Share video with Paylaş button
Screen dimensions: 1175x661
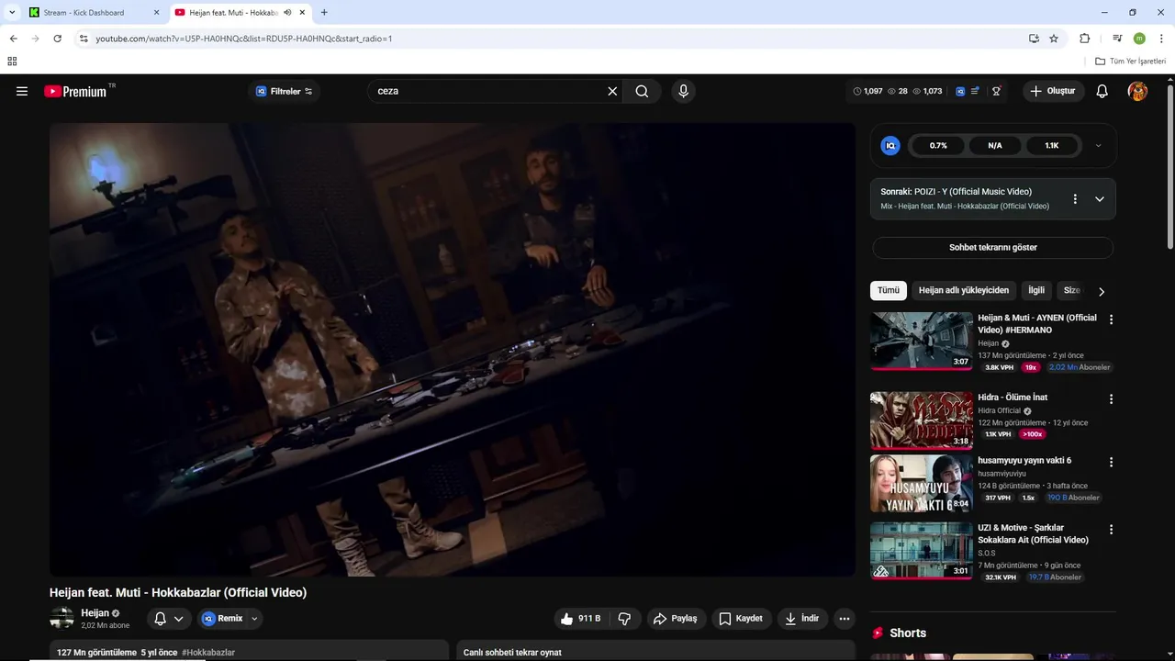(x=675, y=618)
